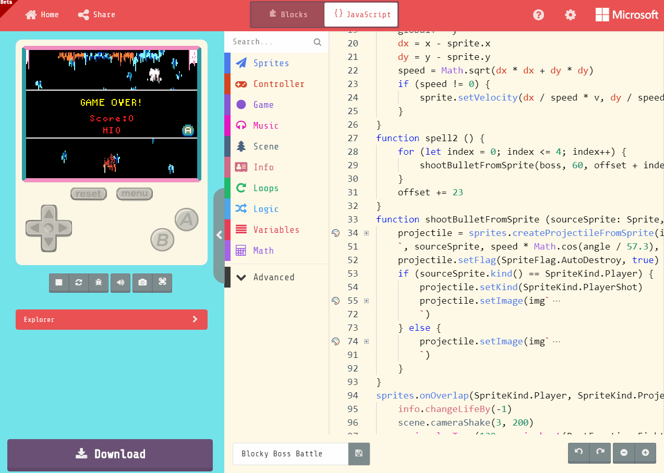664x473 pixels.
Task: Tap the simulator B button
Action: tap(162, 240)
